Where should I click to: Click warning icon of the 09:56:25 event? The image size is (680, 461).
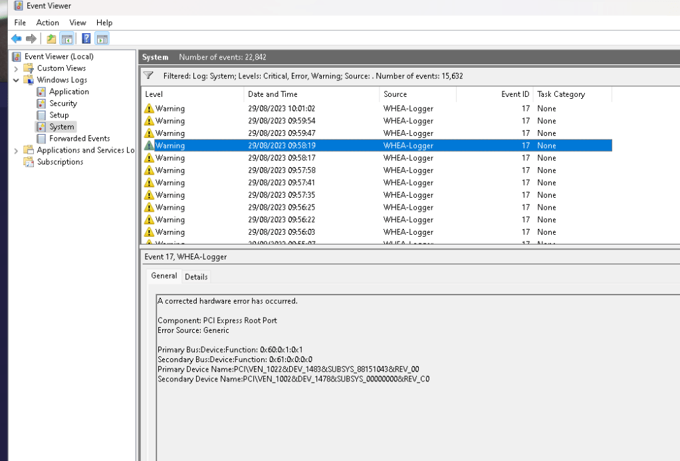(x=149, y=208)
